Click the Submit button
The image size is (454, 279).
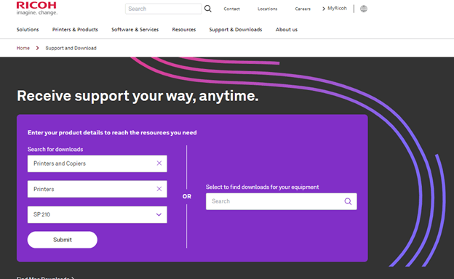click(x=63, y=240)
